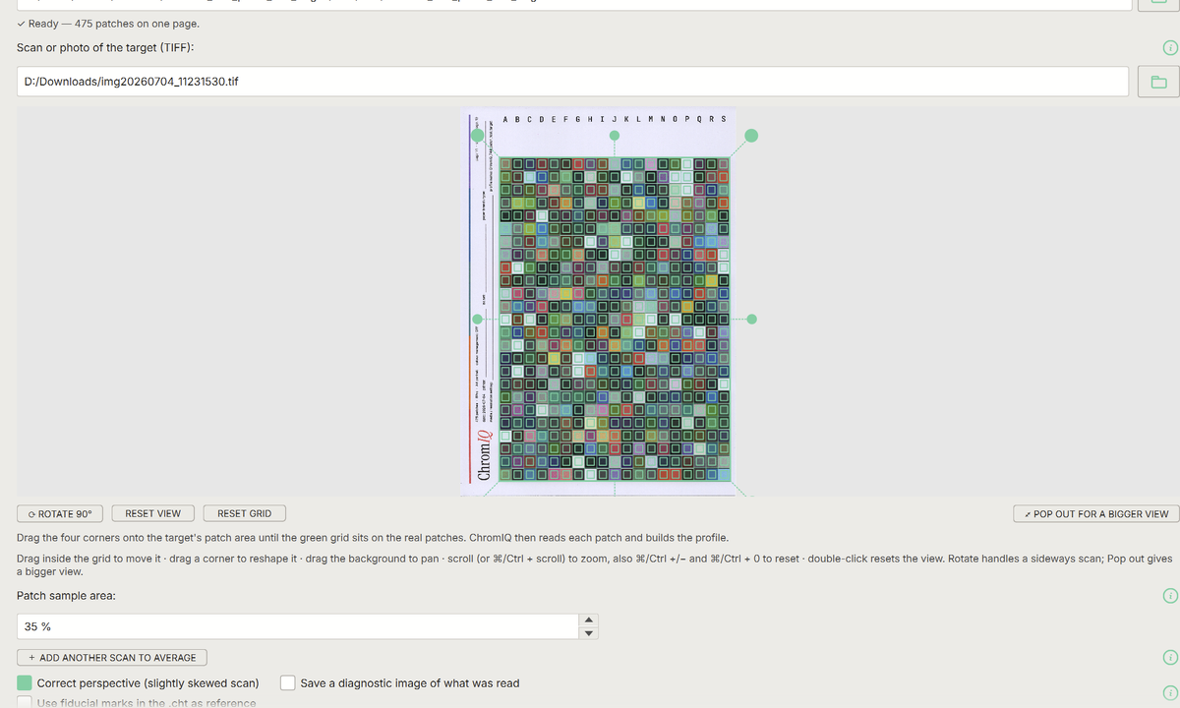Screen dimensions: 1180x708
Task: Disable Correct perspective (slightly skewed scan)
Action: [25, 682]
